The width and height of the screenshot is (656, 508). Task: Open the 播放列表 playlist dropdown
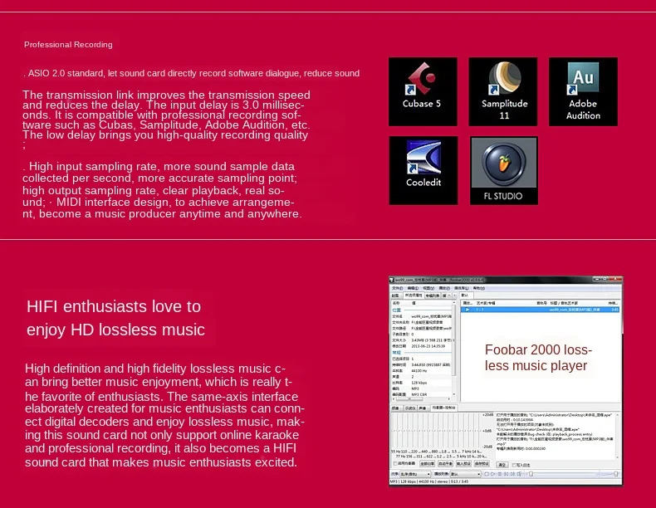[466, 474]
